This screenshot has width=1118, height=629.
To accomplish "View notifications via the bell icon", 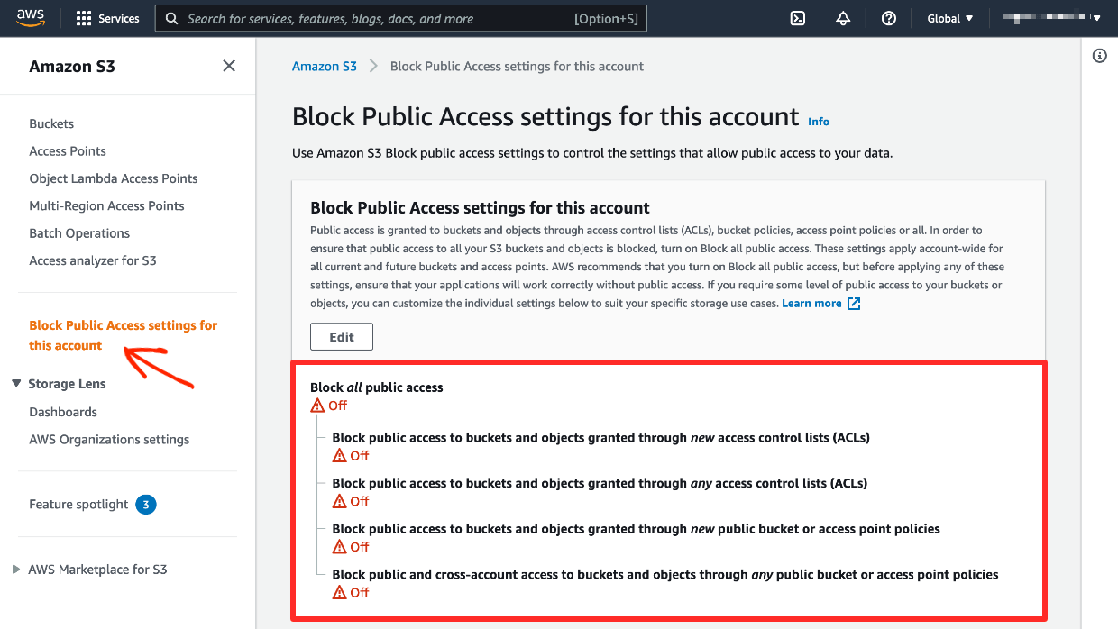I will 843,17.
